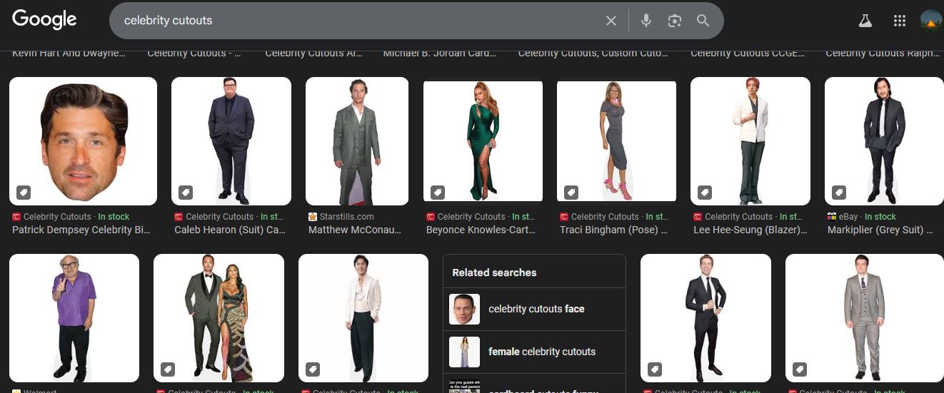Click tag icon on black suit man image

[x=655, y=369]
